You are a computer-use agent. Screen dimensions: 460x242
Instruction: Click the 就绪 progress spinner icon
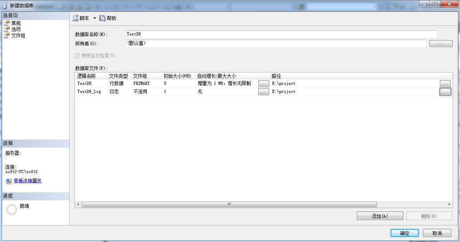(12, 210)
